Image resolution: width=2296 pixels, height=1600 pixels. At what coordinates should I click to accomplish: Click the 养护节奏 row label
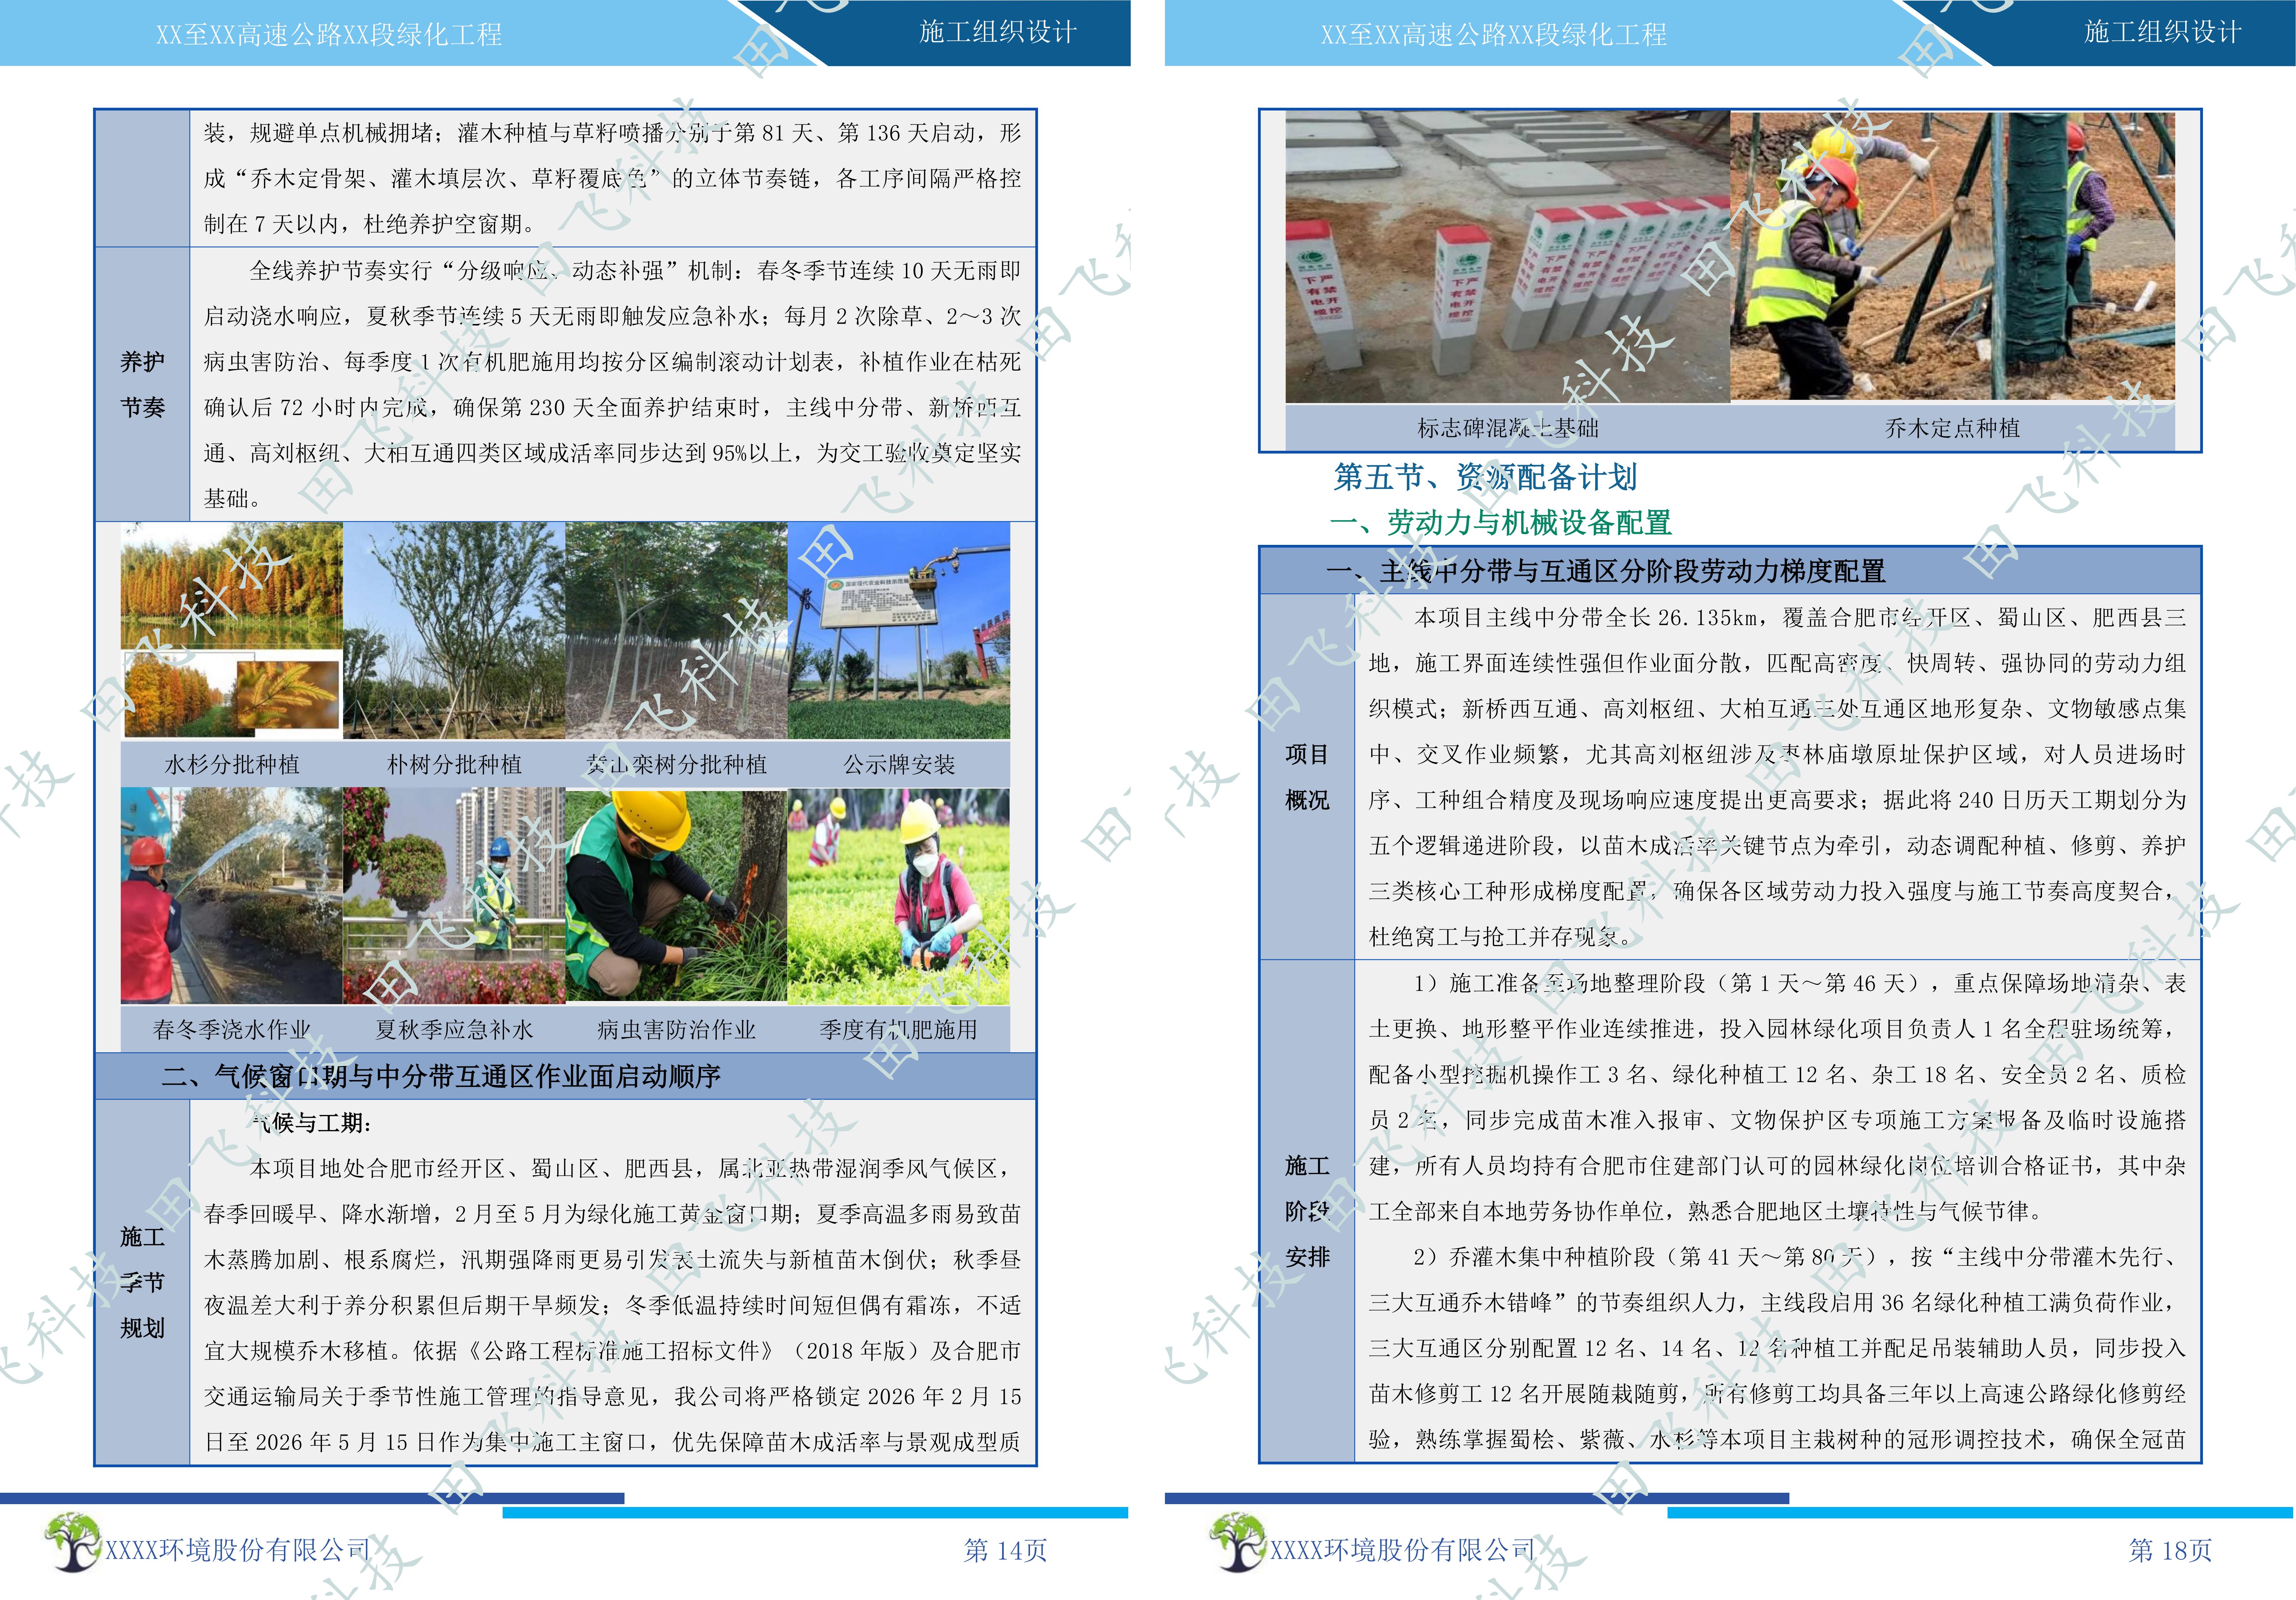142,384
